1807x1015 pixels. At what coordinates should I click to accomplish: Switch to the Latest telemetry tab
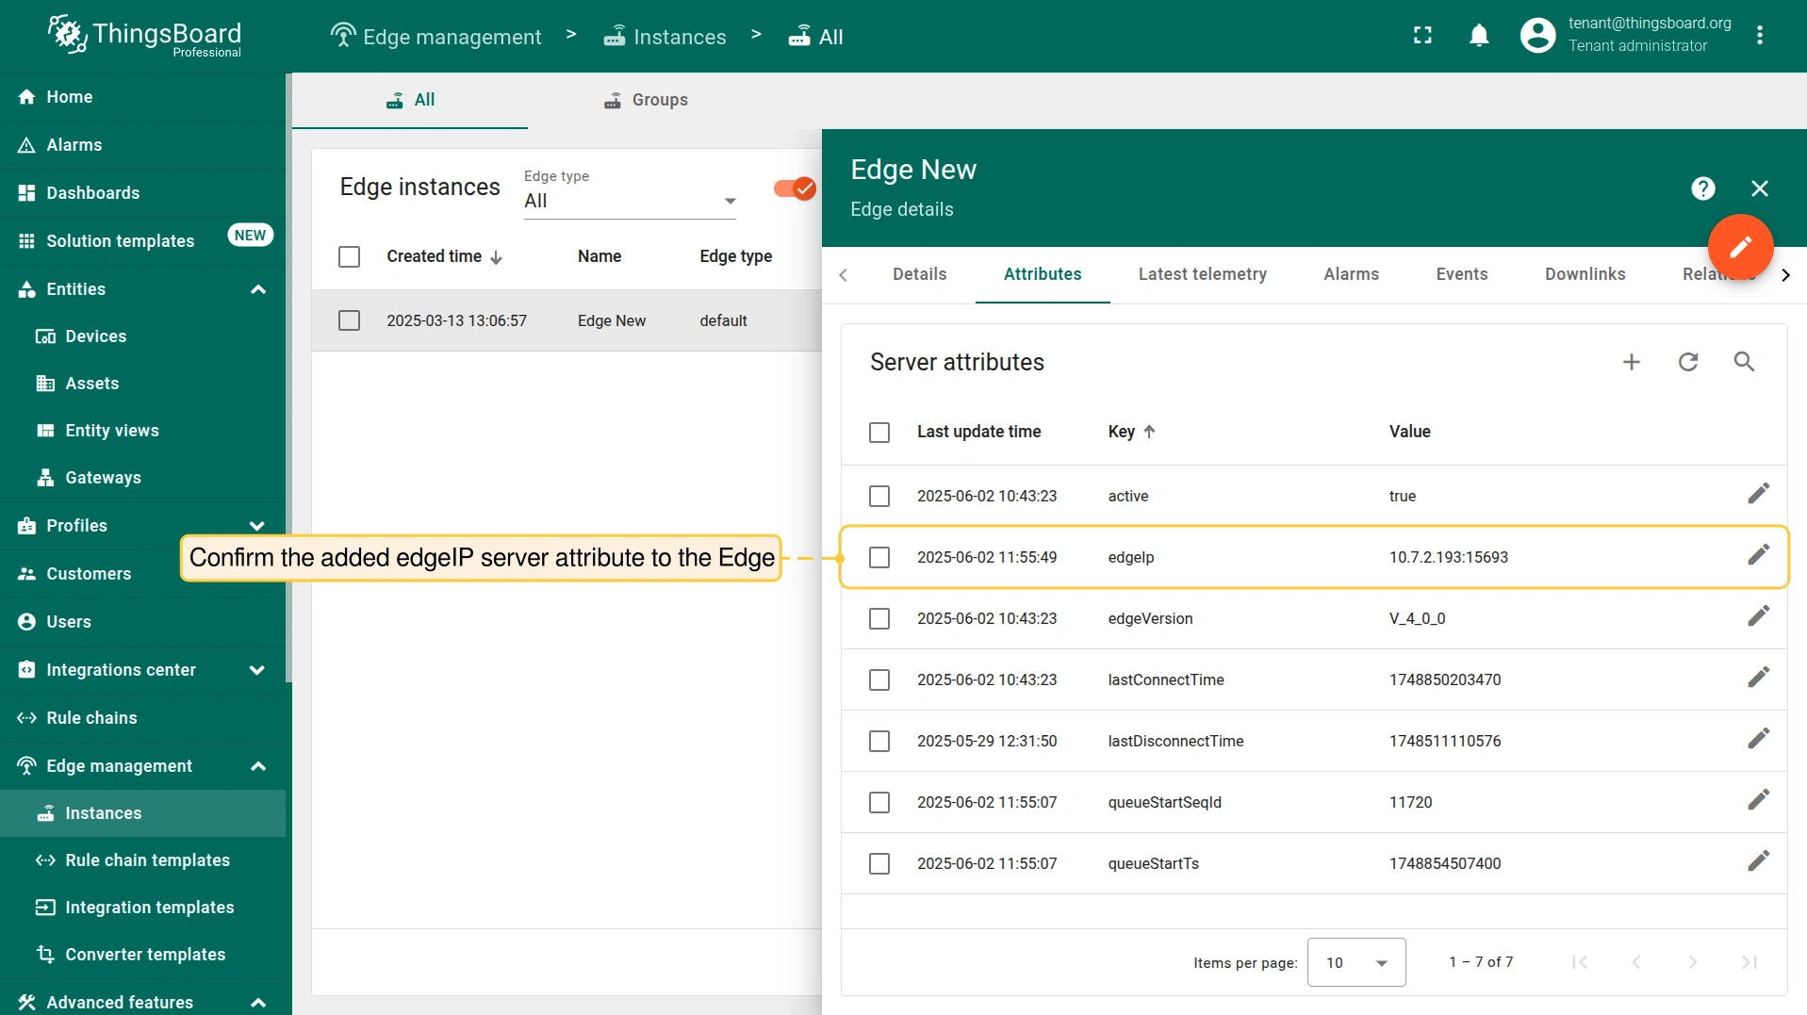(x=1202, y=274)
